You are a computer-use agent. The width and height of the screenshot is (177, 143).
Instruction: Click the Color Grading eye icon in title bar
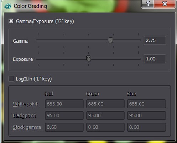(8, 6)
